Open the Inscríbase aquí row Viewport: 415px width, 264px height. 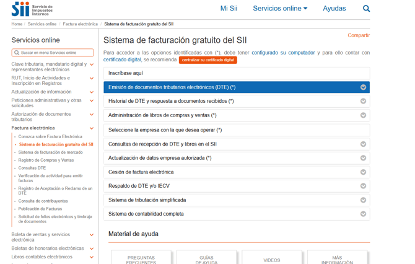(x=237, y=73)
